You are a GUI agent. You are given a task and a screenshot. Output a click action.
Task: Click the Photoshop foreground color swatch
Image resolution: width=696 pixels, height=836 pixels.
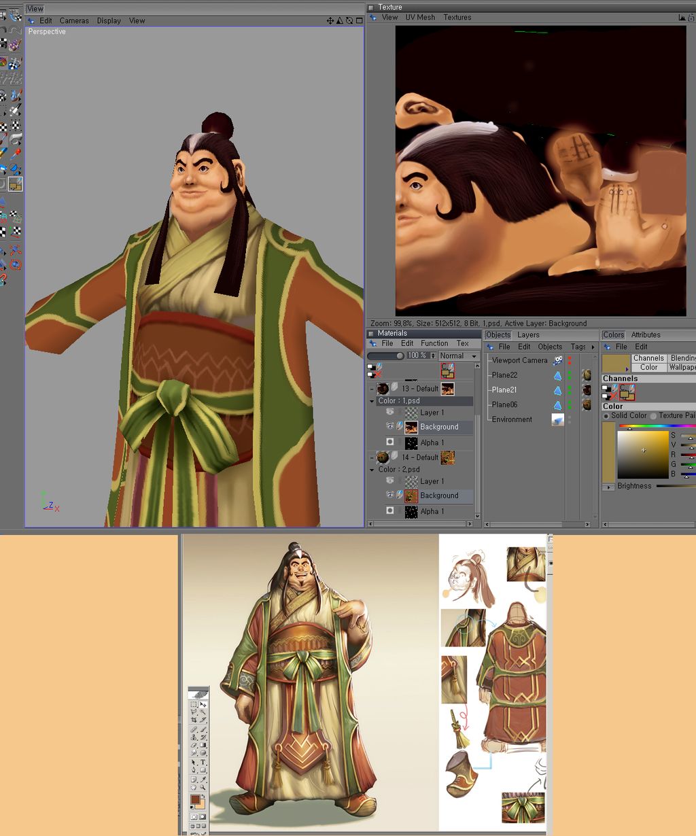196,799
